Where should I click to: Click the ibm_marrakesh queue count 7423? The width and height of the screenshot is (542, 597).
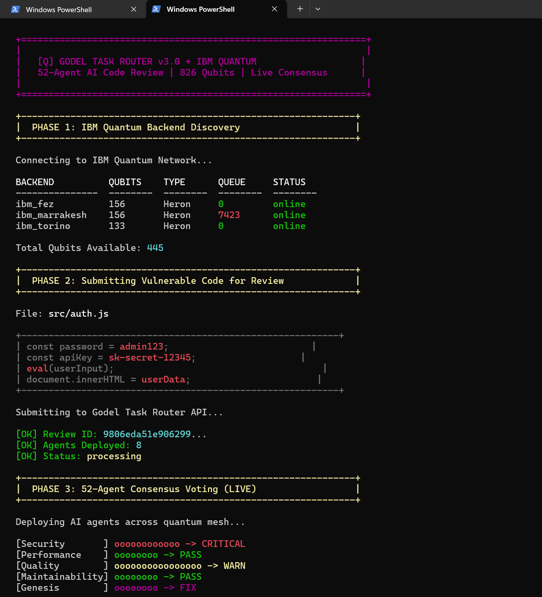tap(229, 215)
